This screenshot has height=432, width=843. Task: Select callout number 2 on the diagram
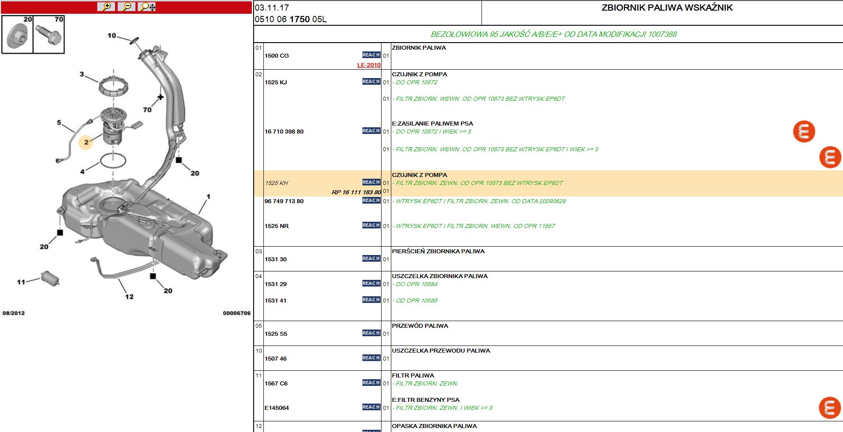pos(86,142)
